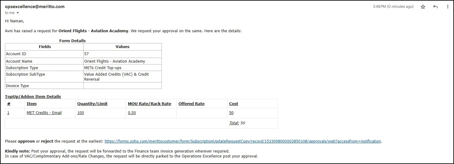Click the "MET Credits - Email" item

(44, 113)
